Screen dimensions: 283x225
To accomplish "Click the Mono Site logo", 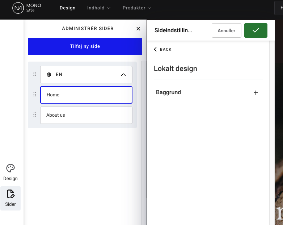I will coord(27,8).
